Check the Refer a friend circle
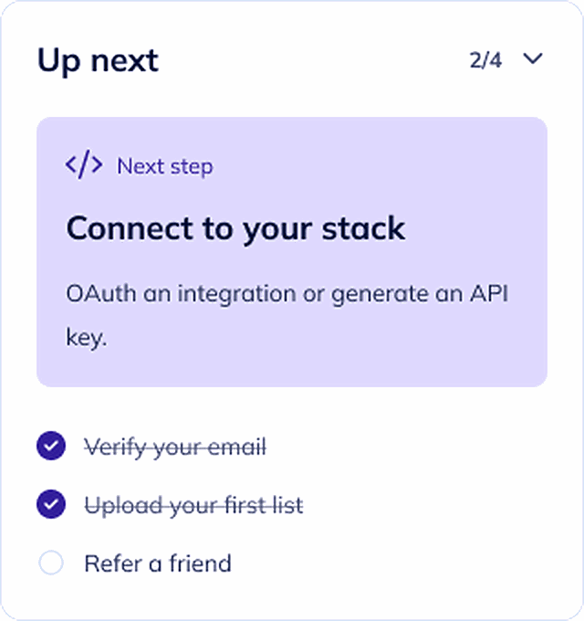The height and width of the screenshot is (621, 584). [x=51, y=563]
